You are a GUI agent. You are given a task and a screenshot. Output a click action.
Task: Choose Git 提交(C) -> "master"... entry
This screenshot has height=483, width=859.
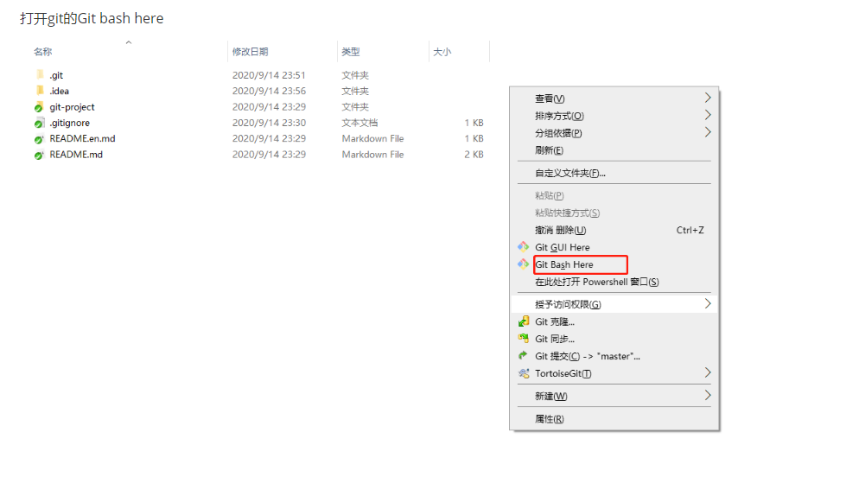[x=614, y=356]
